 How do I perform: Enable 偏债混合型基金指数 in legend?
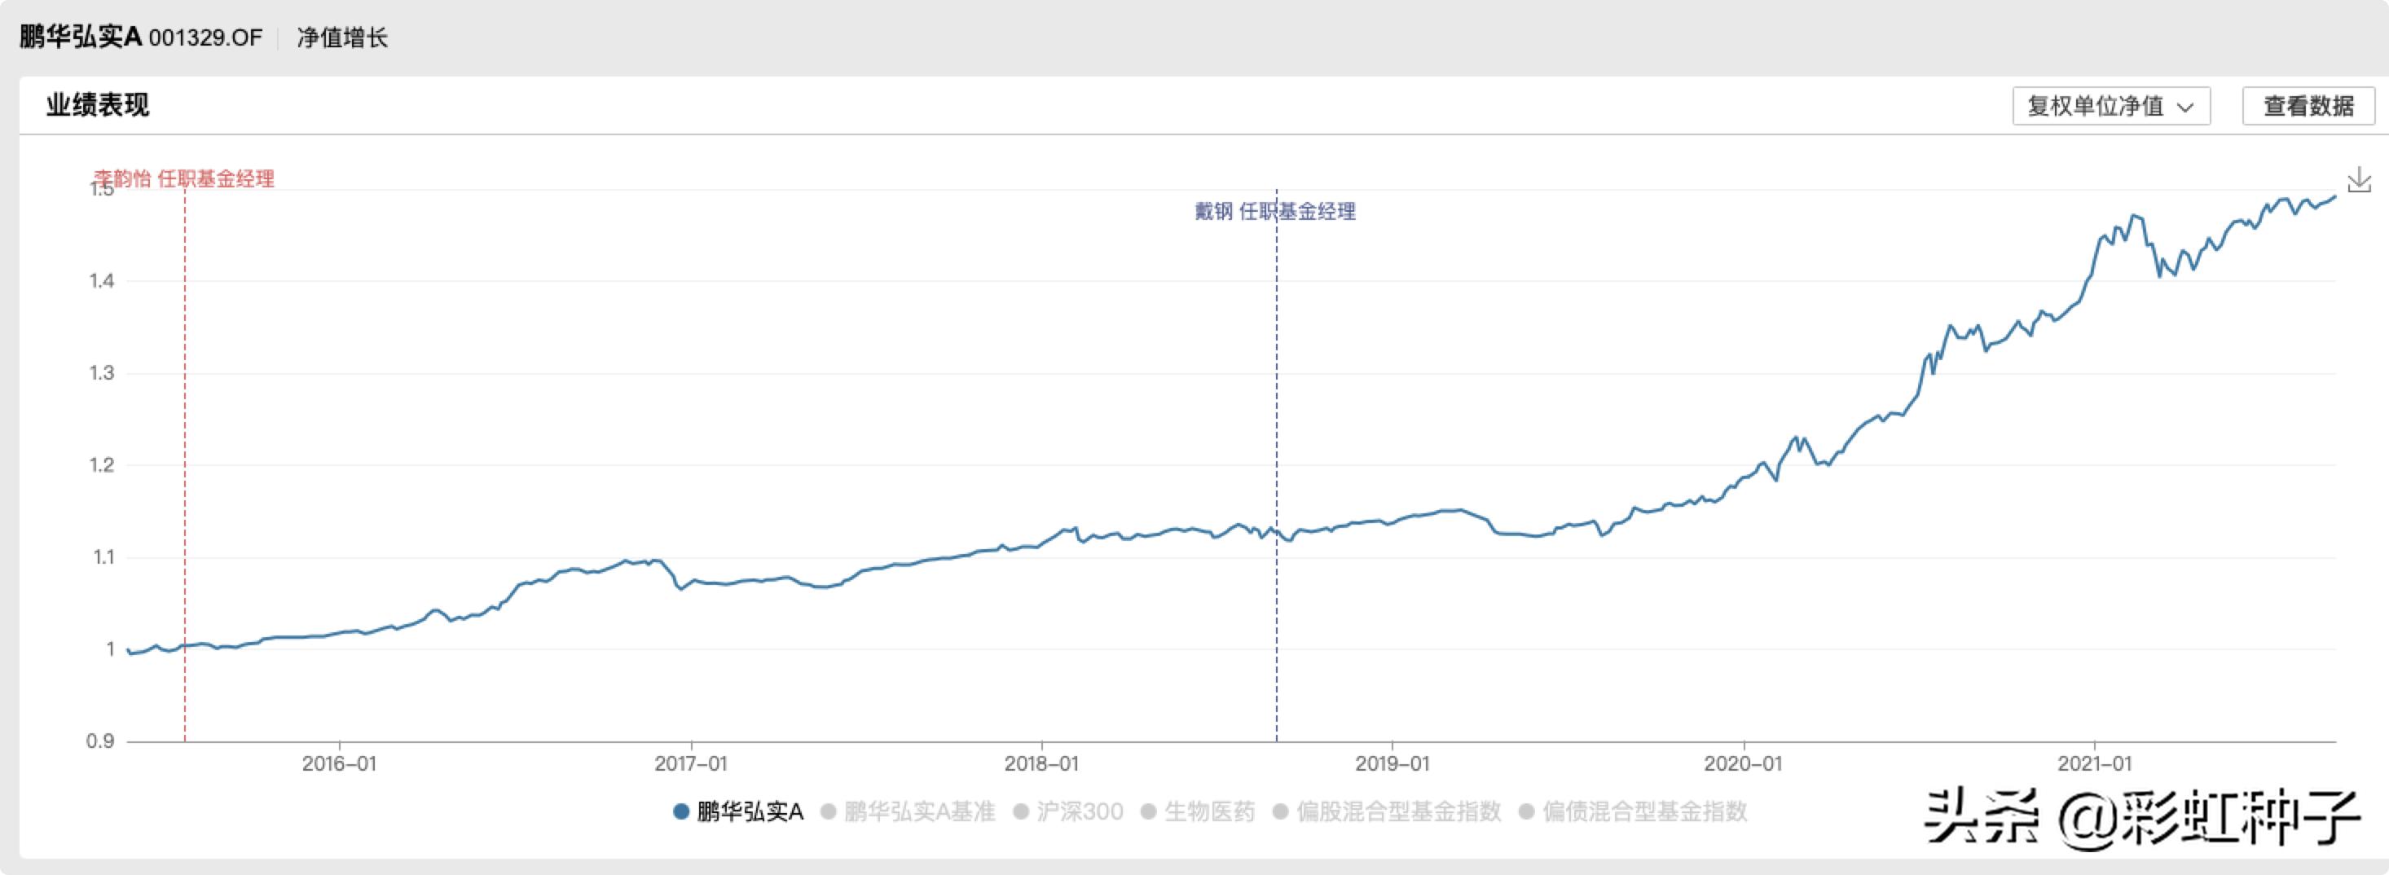[1633, 812]
